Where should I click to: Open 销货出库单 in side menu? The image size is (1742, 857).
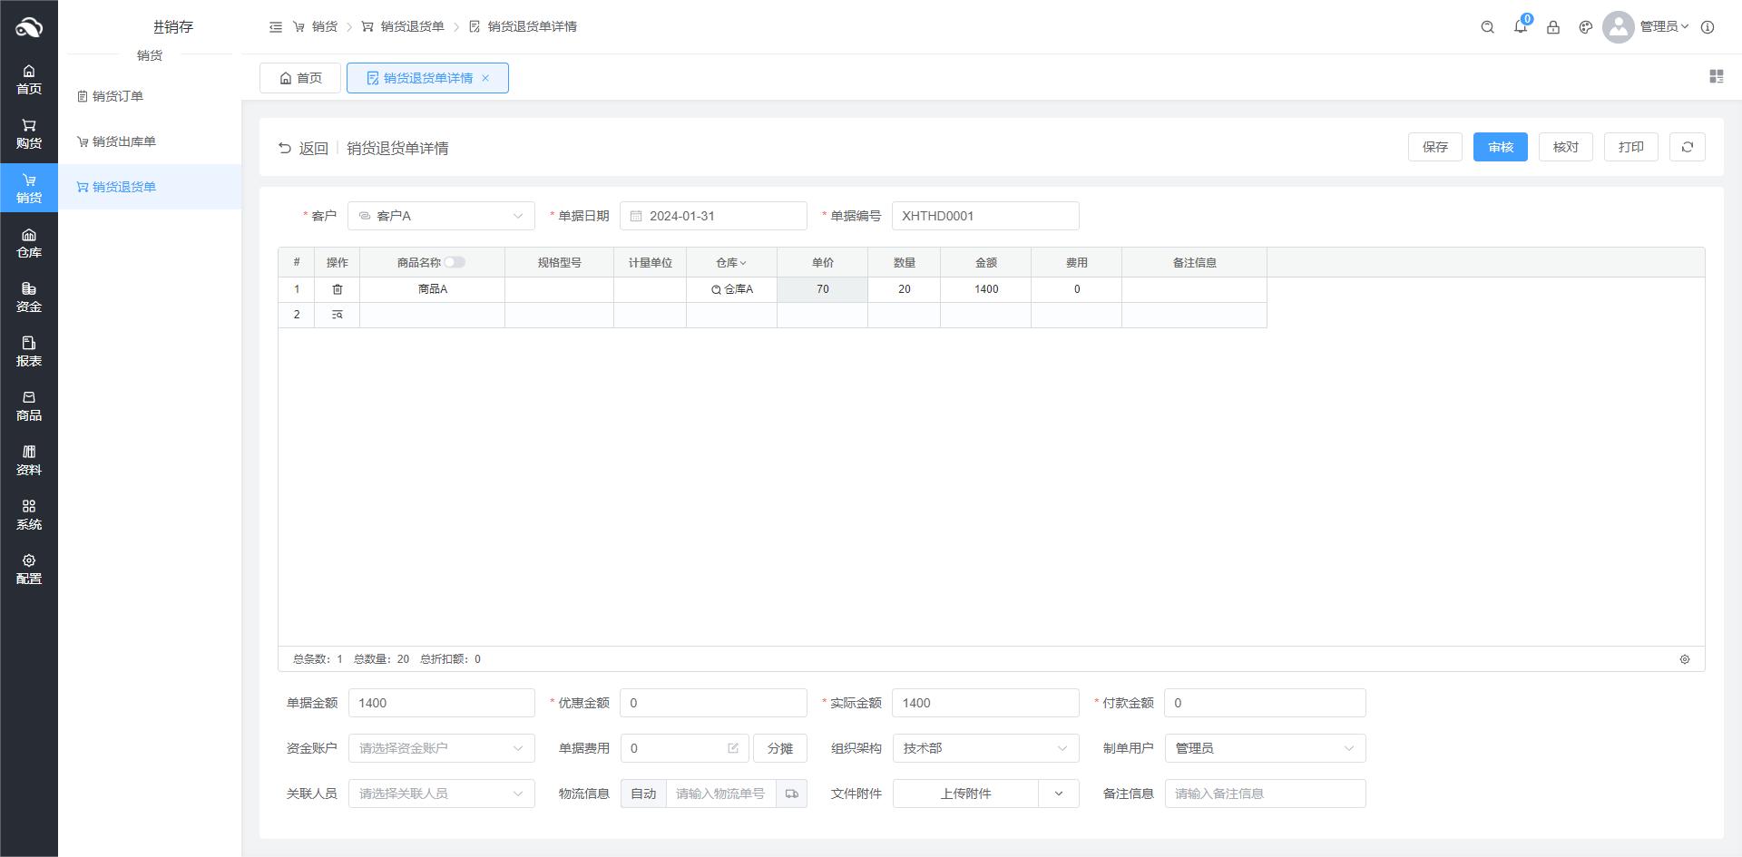coord(123,141)
